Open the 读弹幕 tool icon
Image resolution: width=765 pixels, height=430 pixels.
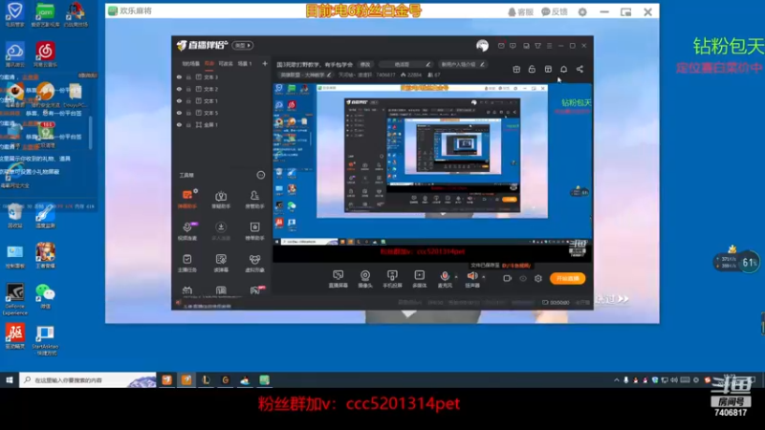(x=221, y=262)
